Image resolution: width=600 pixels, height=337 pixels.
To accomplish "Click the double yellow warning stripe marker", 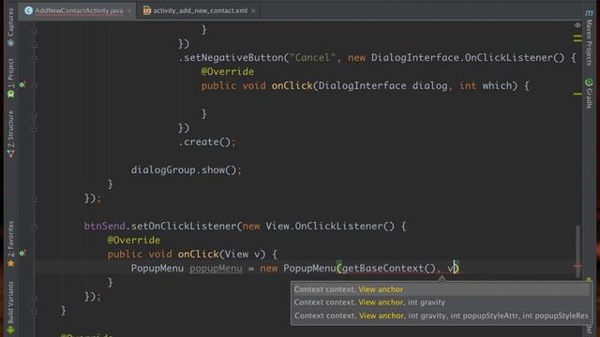I will pos(577,38).
